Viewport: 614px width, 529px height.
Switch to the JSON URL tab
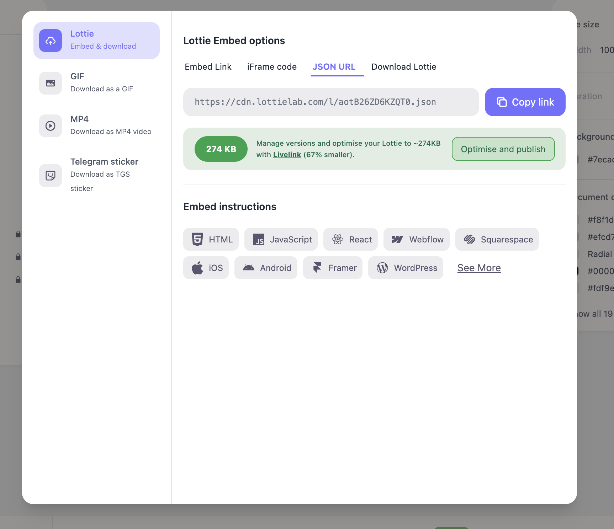[x=334, y=67]
